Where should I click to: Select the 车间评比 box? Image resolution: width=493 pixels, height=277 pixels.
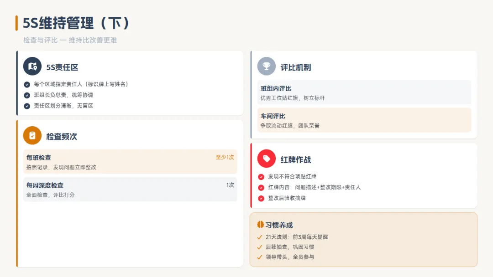(x=364, y=120)
